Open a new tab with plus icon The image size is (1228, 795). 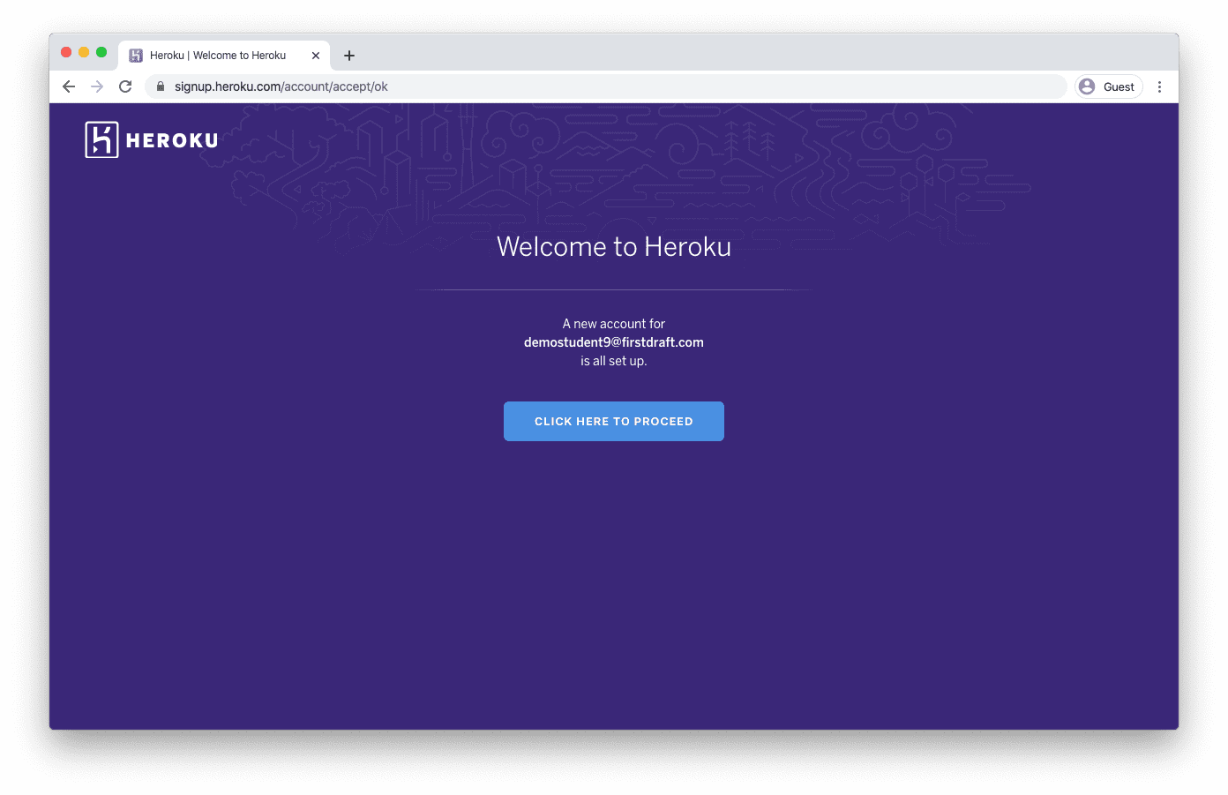pos(349,56)
